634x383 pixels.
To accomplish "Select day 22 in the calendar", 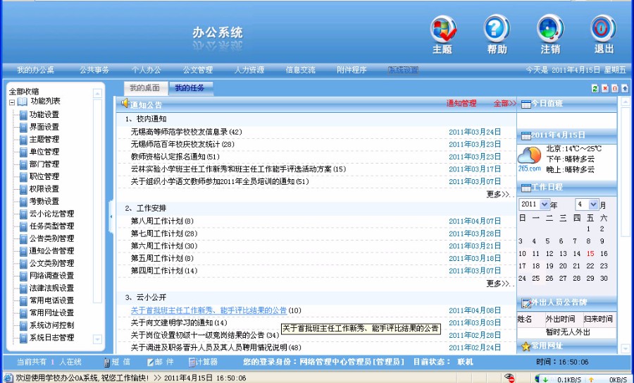I will (x=590, y=266).
